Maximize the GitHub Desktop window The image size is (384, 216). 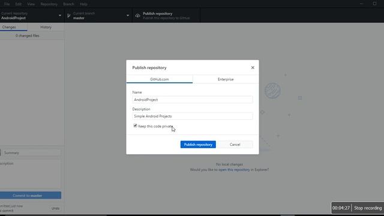click(374, 4)
